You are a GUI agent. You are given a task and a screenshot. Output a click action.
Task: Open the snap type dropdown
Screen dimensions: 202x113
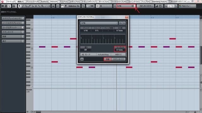(x=106, y=6)
